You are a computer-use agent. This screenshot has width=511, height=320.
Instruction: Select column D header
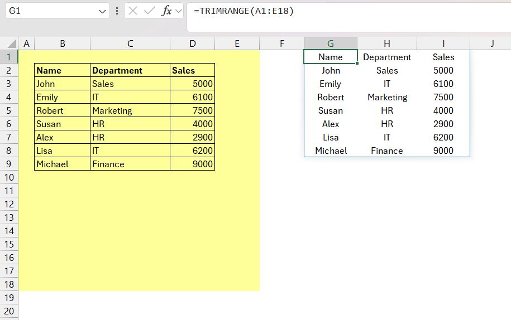pyautogui.click(x=192, y=43)
